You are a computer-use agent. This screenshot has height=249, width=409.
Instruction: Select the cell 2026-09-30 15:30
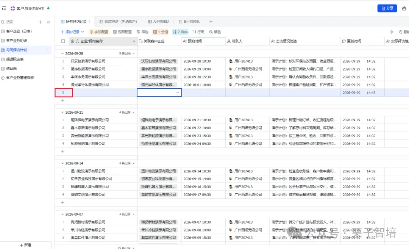[x=203, y=77]
